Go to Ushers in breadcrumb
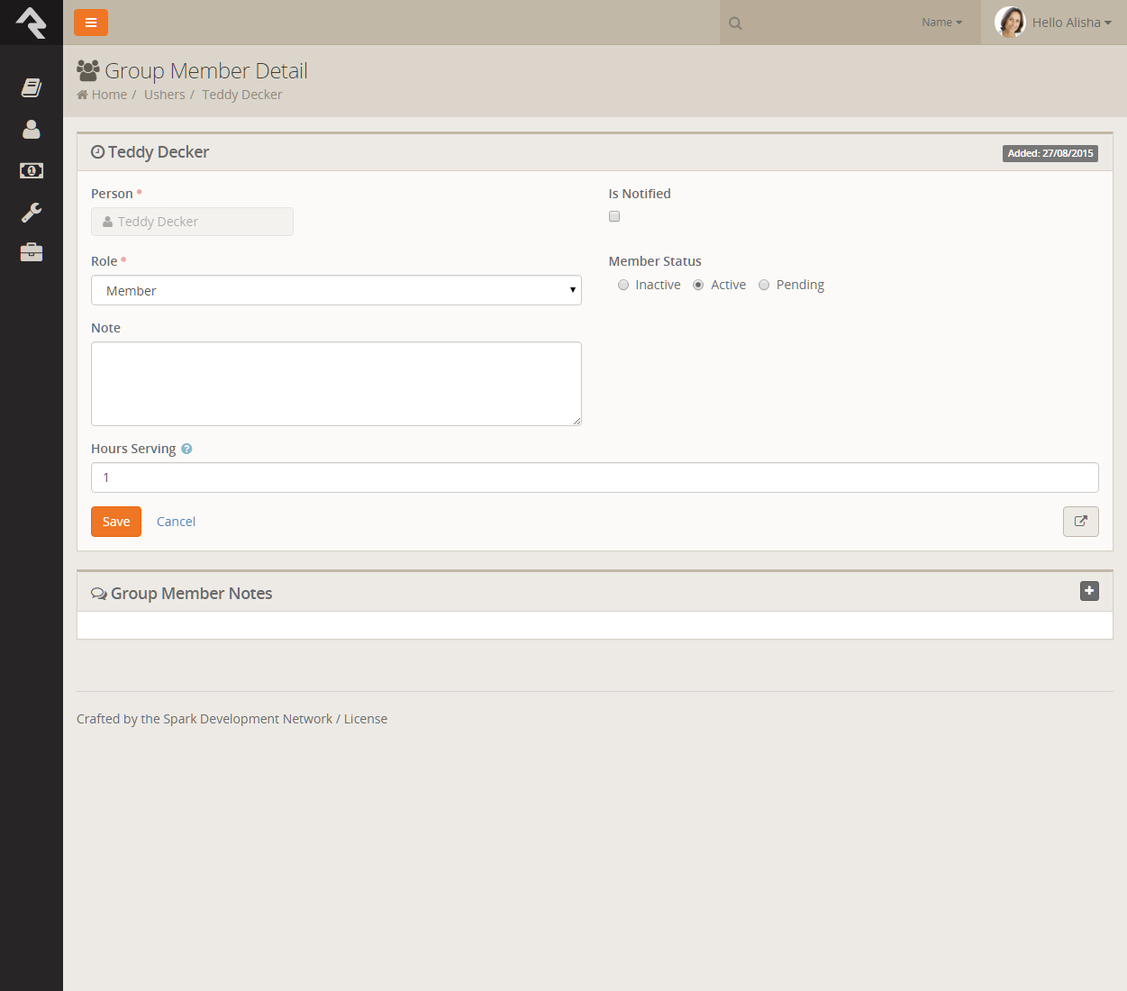The height and width of the screenshot is (991, 1127). tap(164, 95)
